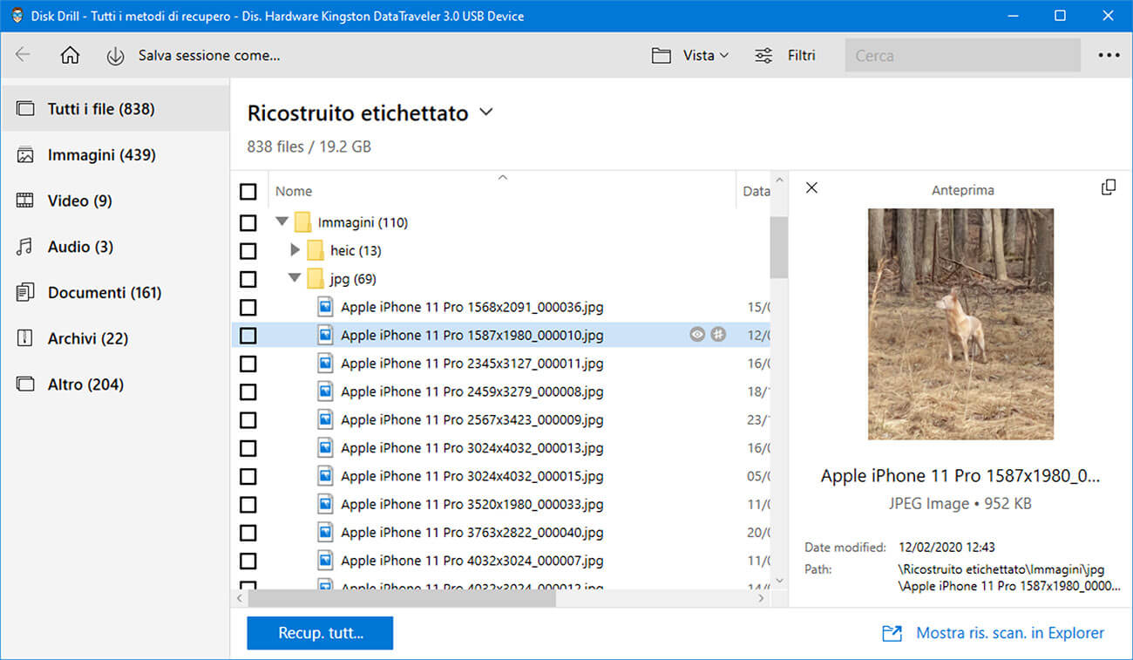Click the Disk Drill app icon in title bar
This screenshot has width=1133, height=660.
tap(17, 16)
